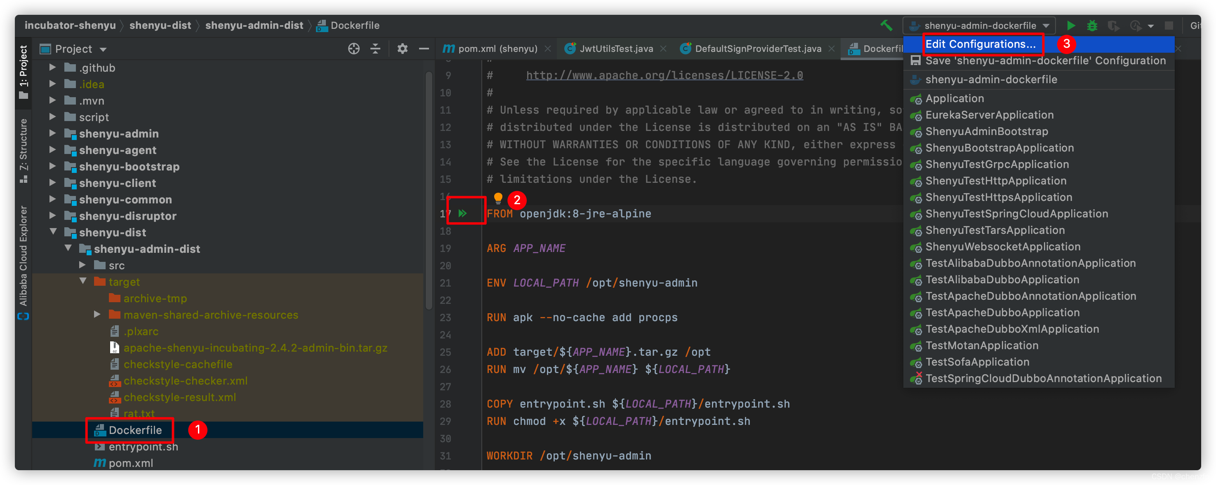Open shenyu-admin-dockerfile run configuration dropdown
1216x485 pixels.
pyautogui.click(x=980, y=26)
